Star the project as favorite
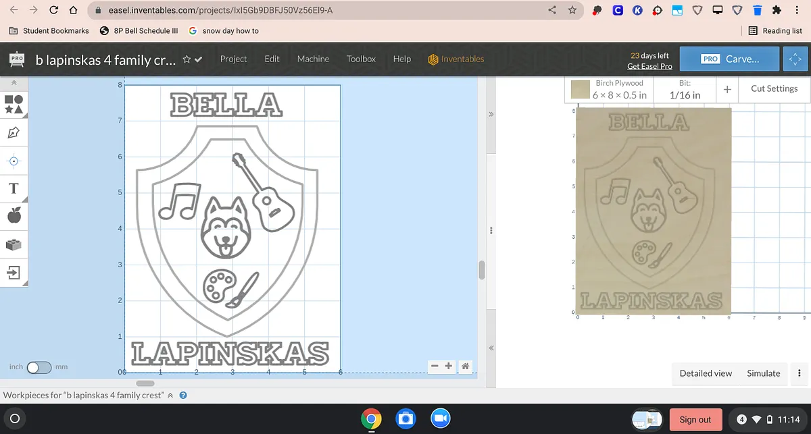The width and height of the screenshot is (811, 434). click(x=187, y=59)
